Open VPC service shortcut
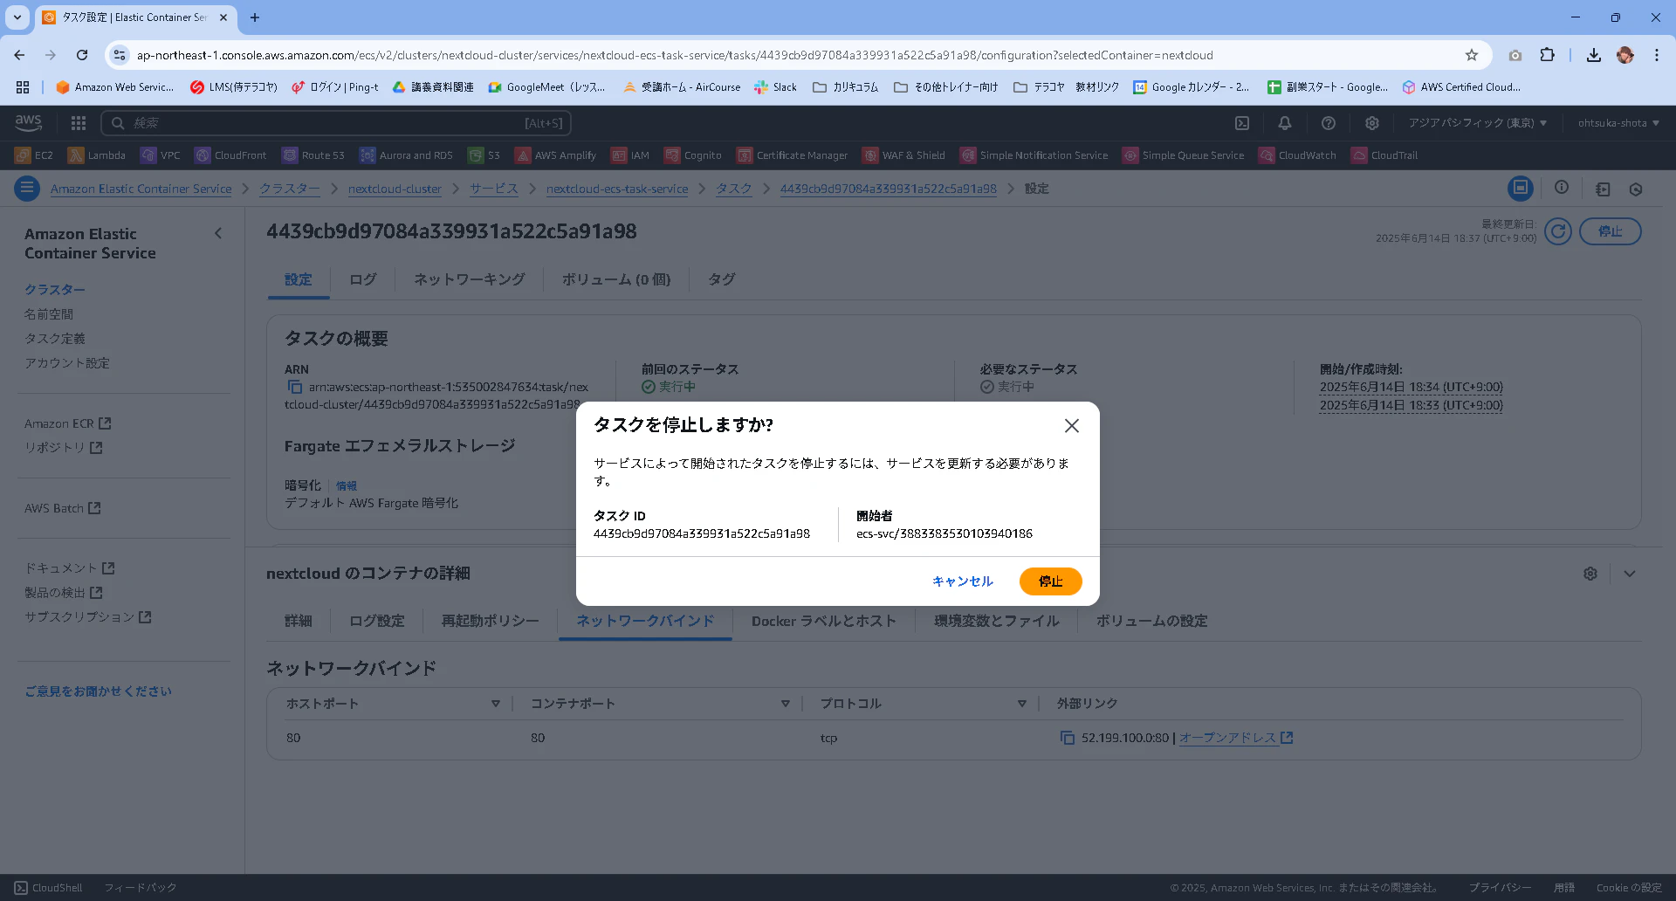The width and height of the screenshot is (1676, 901). click(x=161, y=155)
